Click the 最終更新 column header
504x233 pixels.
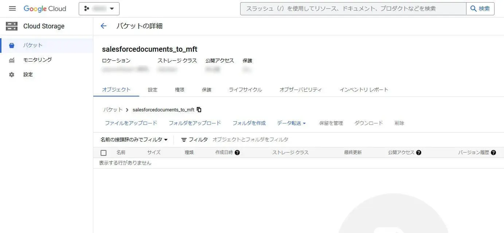click(x=353, y=153)
